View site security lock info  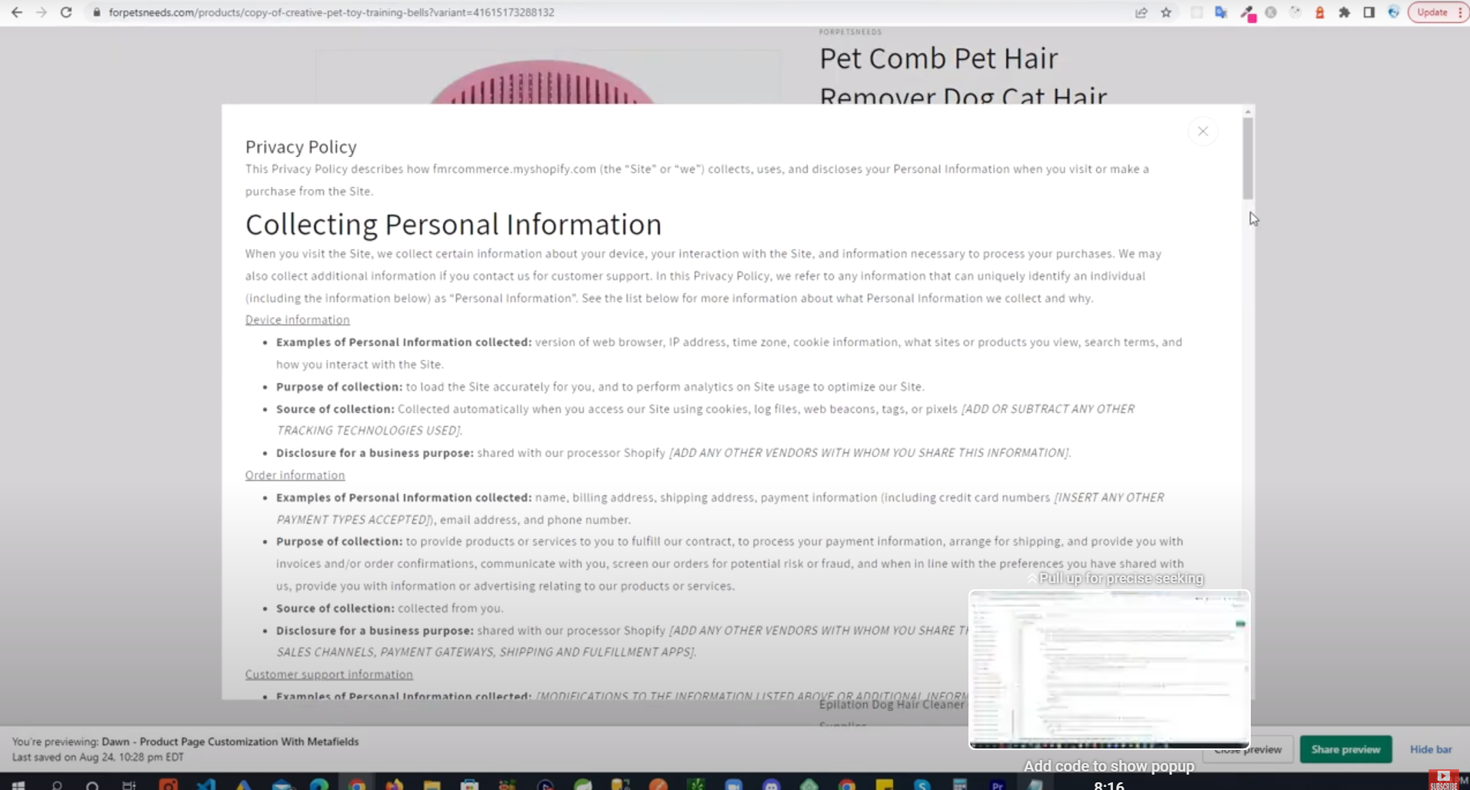pyautogui.click(x=97, y=12)
